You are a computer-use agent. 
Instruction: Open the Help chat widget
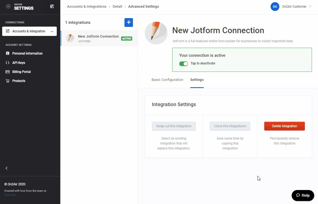click(x=303, y=195)
